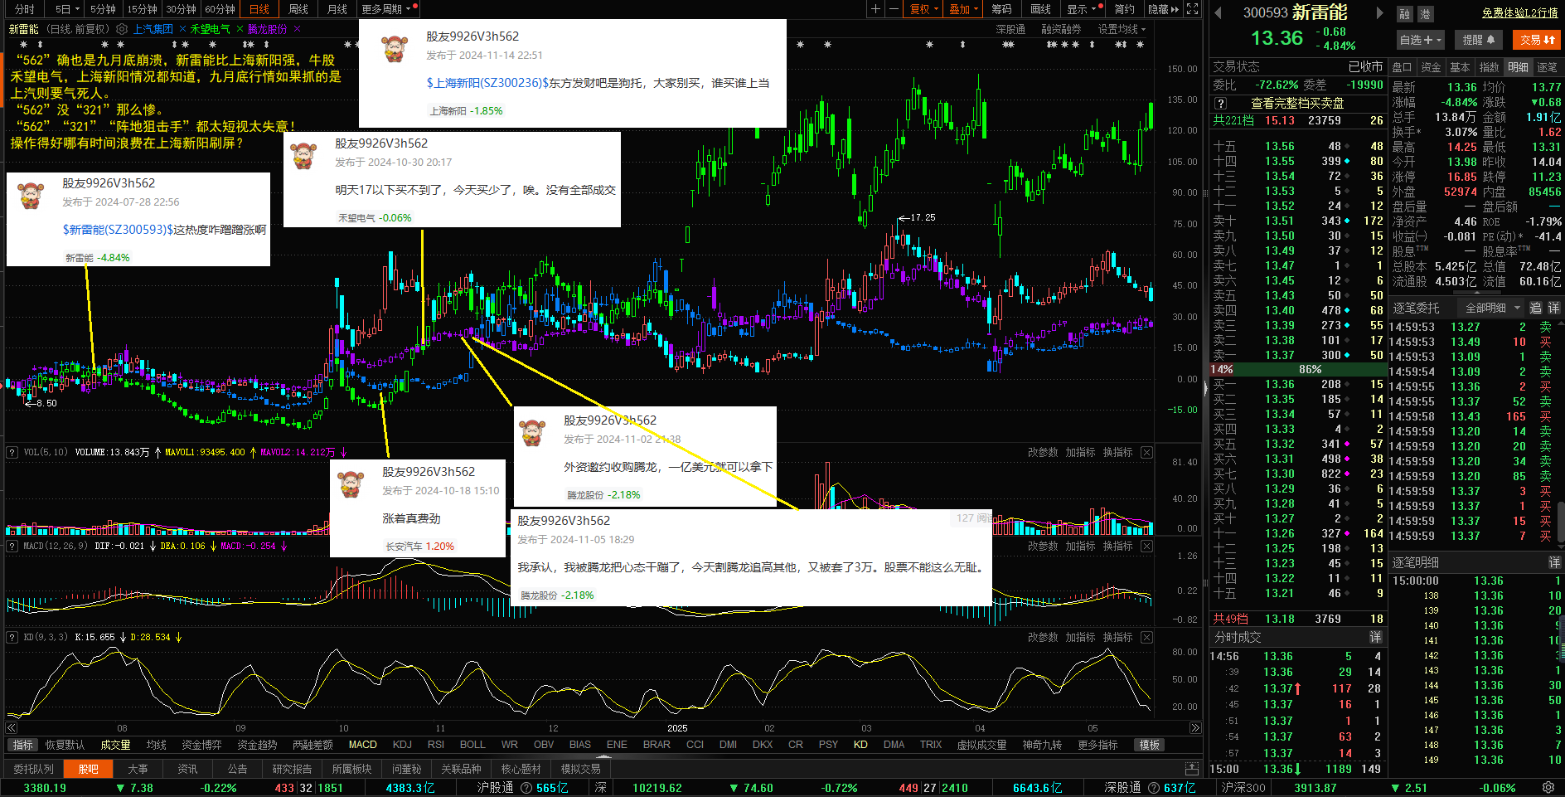Remove 腾龙股份 overlay with its X
1565x797 pixels.
click(297, 29)
